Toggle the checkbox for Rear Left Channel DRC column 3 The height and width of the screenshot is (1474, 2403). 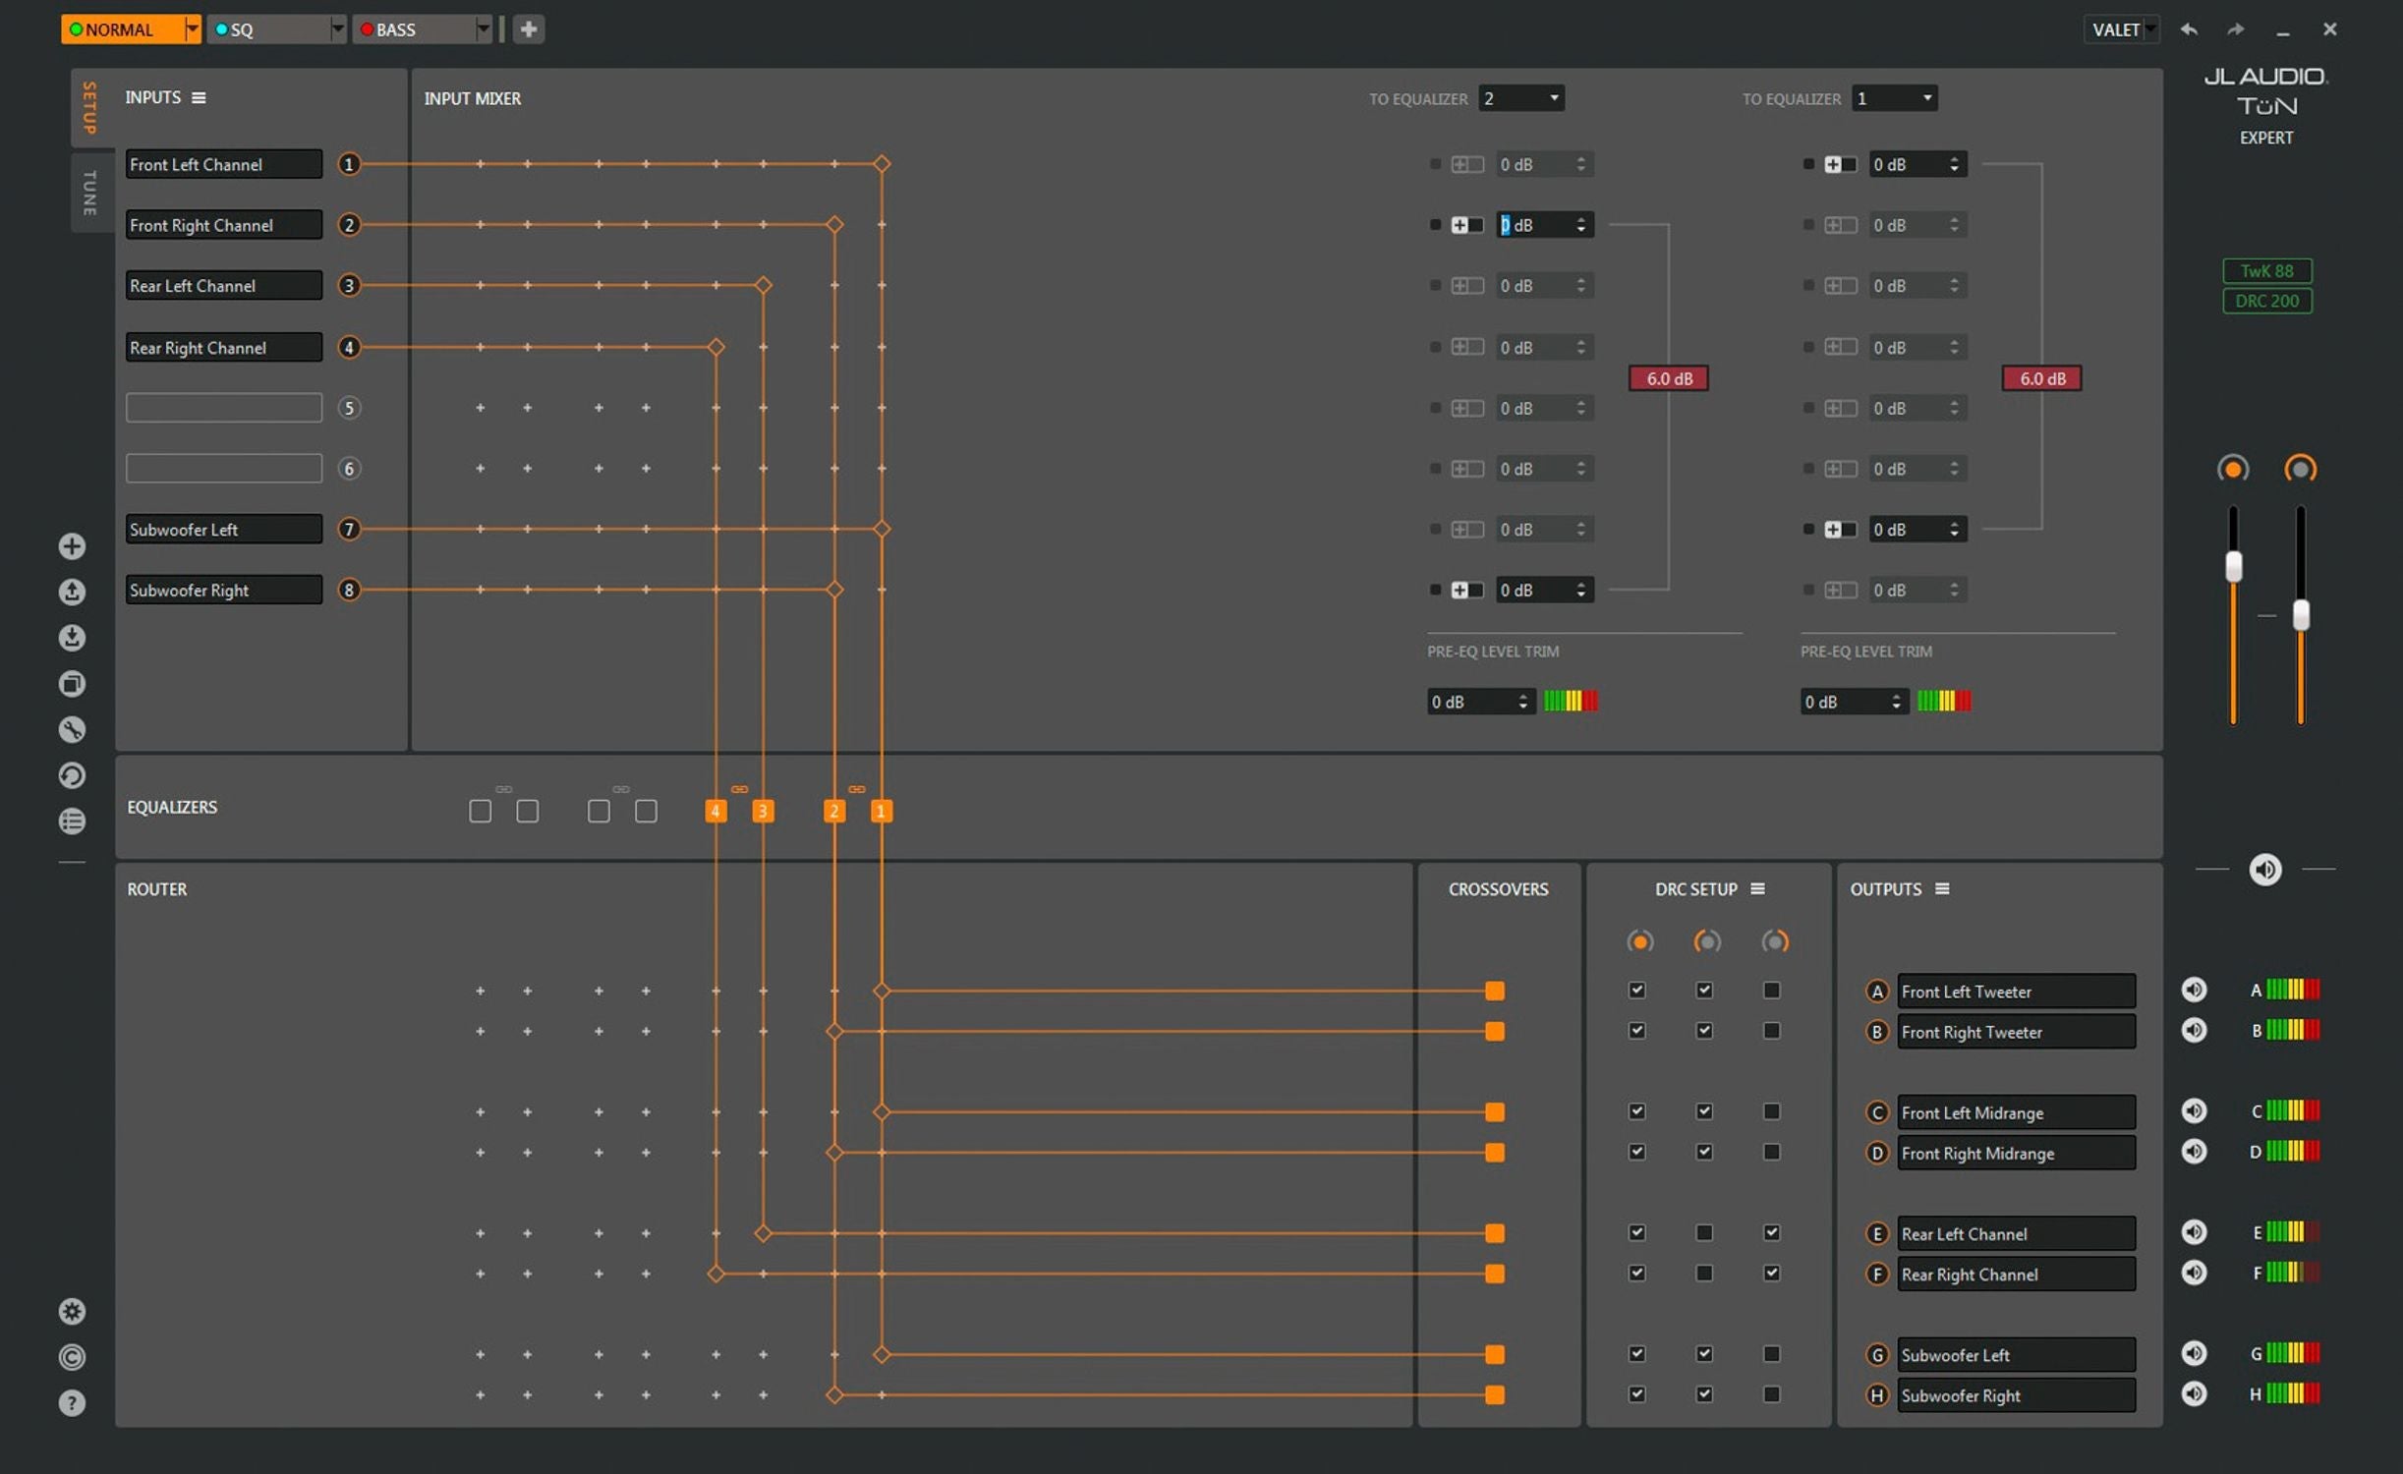[1773, 1232]
